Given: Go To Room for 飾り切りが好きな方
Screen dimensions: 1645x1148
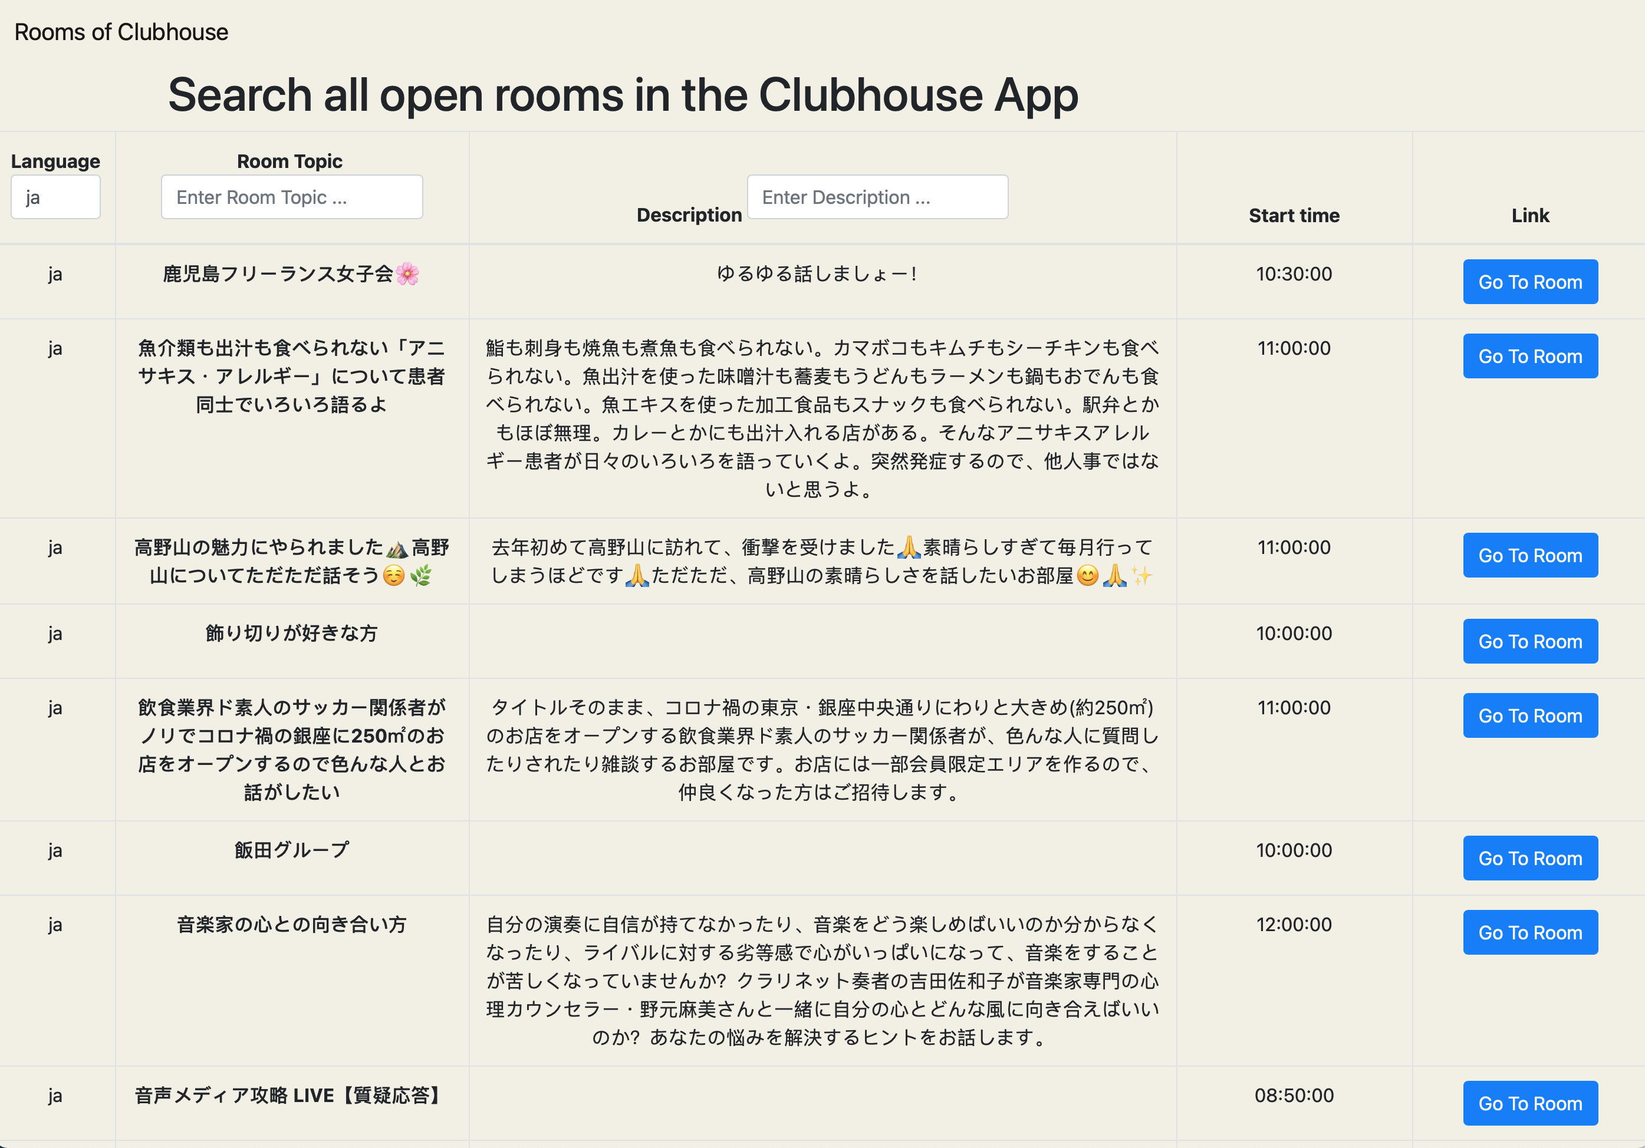Looking at the screenshot, I should coord(1529,642).
